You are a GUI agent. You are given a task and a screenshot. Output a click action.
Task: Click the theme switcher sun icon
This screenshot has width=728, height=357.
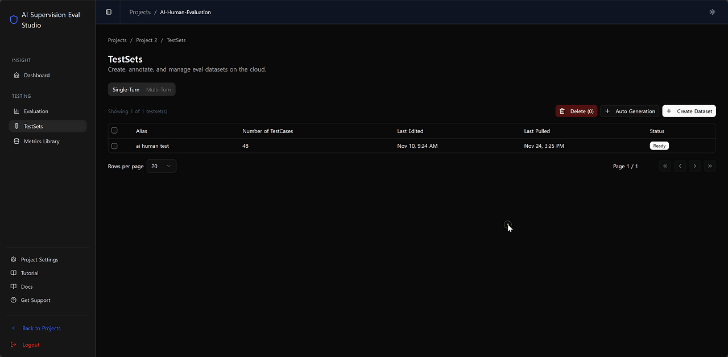[x=712, y=11]
